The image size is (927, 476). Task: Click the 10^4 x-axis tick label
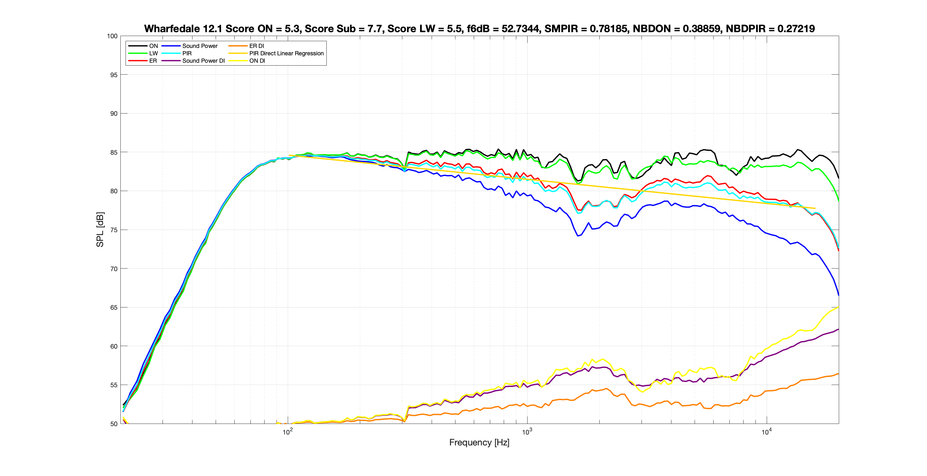[x=766, y=432]
